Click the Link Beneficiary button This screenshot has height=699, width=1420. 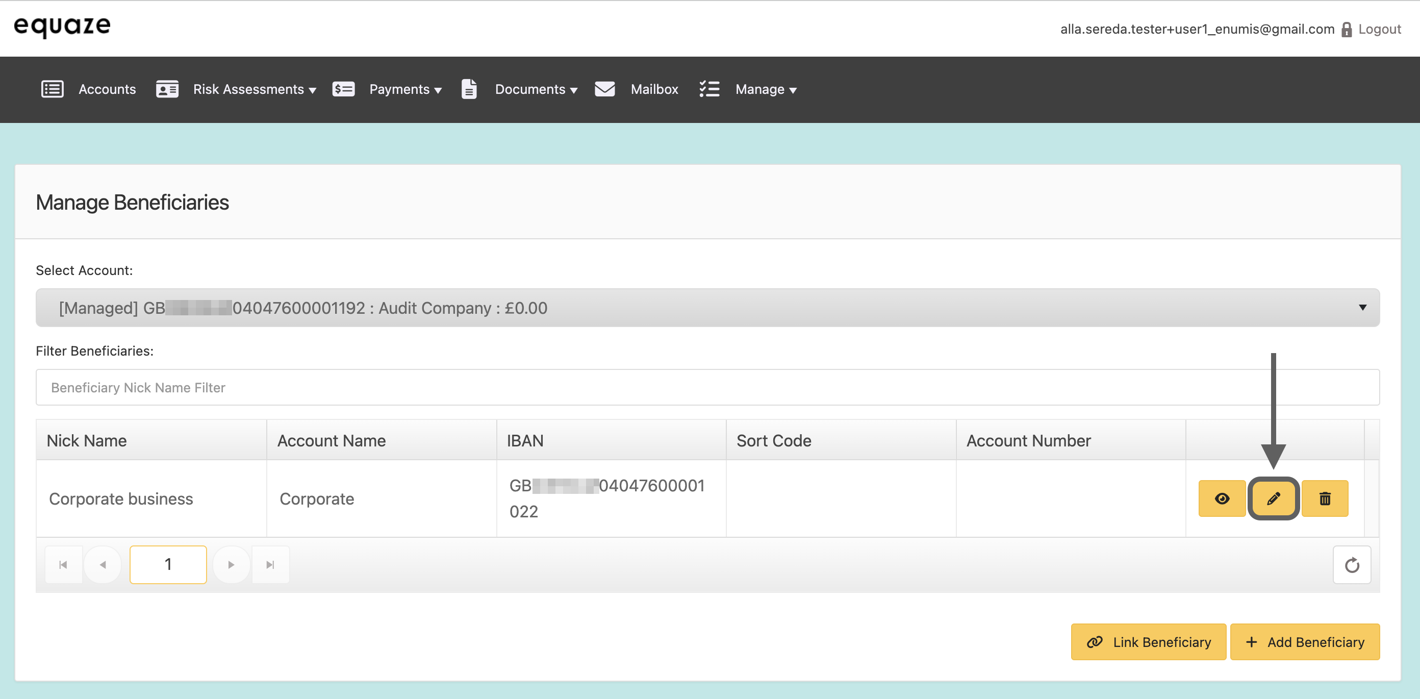click(1148, 642)
